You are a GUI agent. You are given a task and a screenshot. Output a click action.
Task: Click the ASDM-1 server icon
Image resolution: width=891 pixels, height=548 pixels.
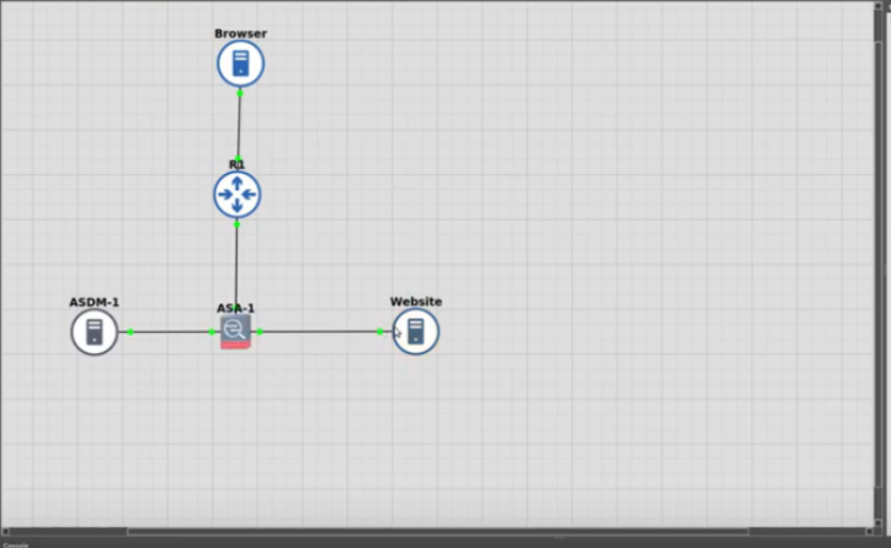[94, 331]
